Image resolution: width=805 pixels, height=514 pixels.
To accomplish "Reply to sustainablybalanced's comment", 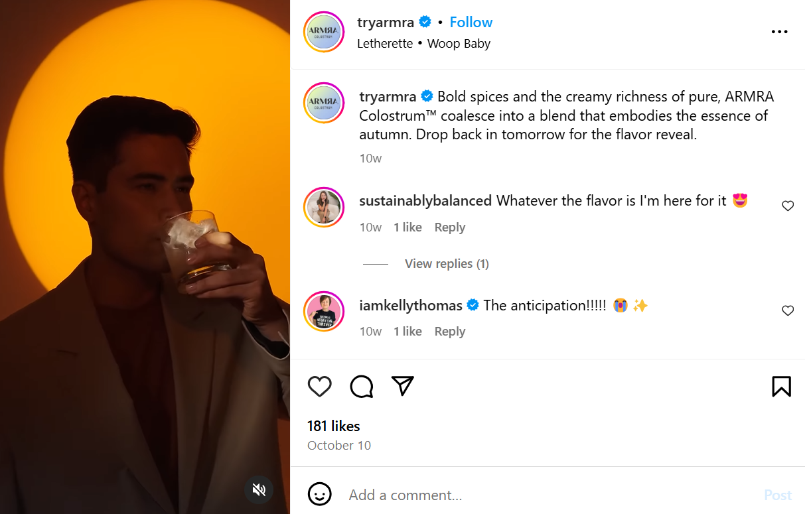I will [450, 227].
